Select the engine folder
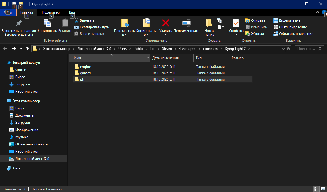Screen dimensions: 327x192 click(x=85, y=67)
